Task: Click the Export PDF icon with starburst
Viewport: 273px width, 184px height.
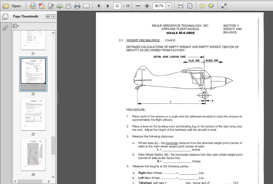Action: point(42,6)
